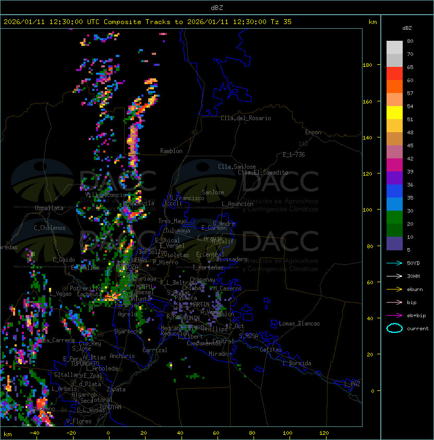The height and width of the screenshot is (440, 434).
Task: Click the '50YD' legend label
Action: (x=413, y=263)
